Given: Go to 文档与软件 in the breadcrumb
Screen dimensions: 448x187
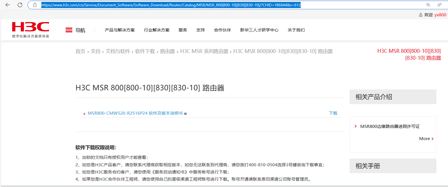Looking at the screenshot, I should [118, 51].
